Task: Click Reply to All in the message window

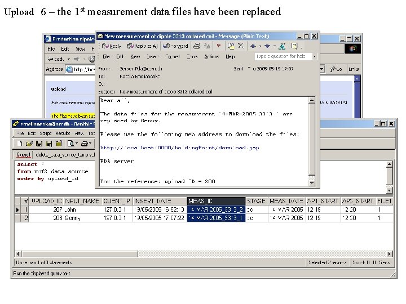Action: (x=142, y=46)
